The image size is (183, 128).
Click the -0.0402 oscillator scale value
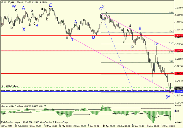tap(178, 122)
